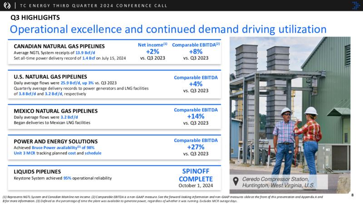Image resolution: width=363 pixels, height=204 pixels.
Task: Click the '+14%' Comparable EBITDA figure
Action: tap(196, 117)
